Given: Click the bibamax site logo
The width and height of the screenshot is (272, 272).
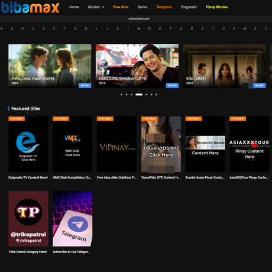Looking at the screenshot, I should (30, 8).
